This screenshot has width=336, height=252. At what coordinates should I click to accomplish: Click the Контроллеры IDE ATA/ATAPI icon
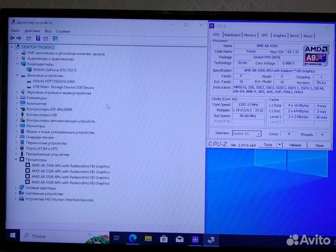click(x=22, y=109)
